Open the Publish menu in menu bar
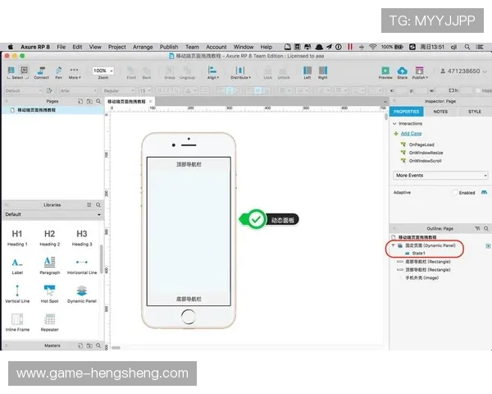The width and height of the screenshot is (492, 394). point(169,47)
